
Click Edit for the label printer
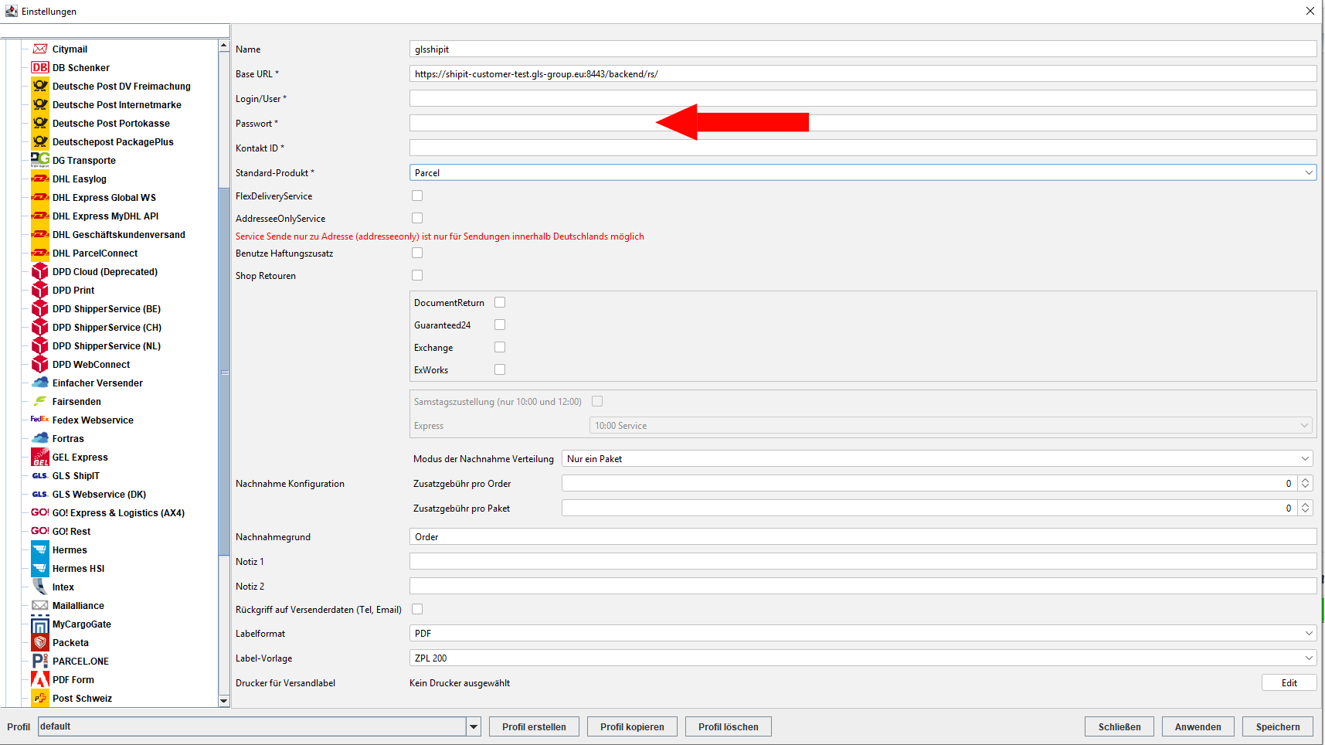coord(1289,682)
